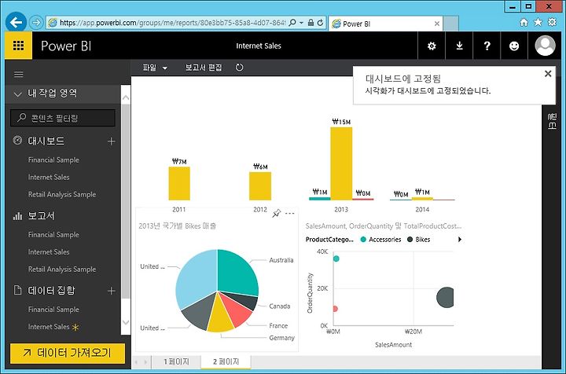Close the pinned-to-dashboard notification
The height and width of the screenshot is (374, 566).
pos(548,74)
